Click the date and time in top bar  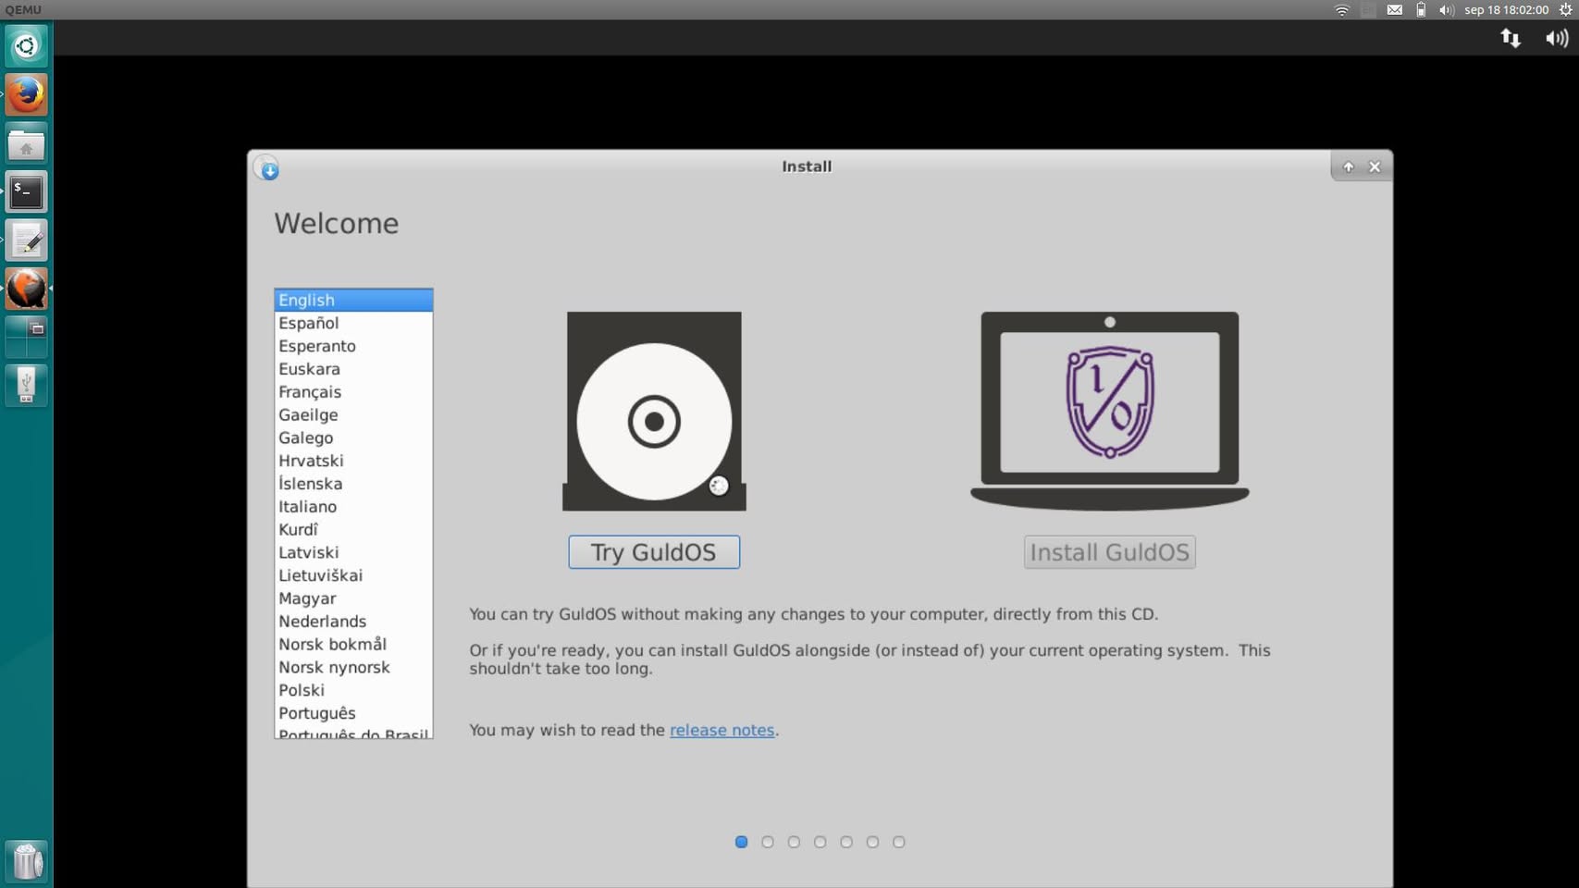pyautogui.click(x=1506, y=10)
